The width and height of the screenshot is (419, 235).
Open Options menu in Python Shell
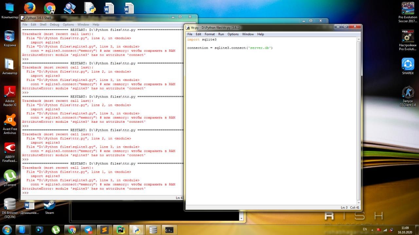(68, 24)
